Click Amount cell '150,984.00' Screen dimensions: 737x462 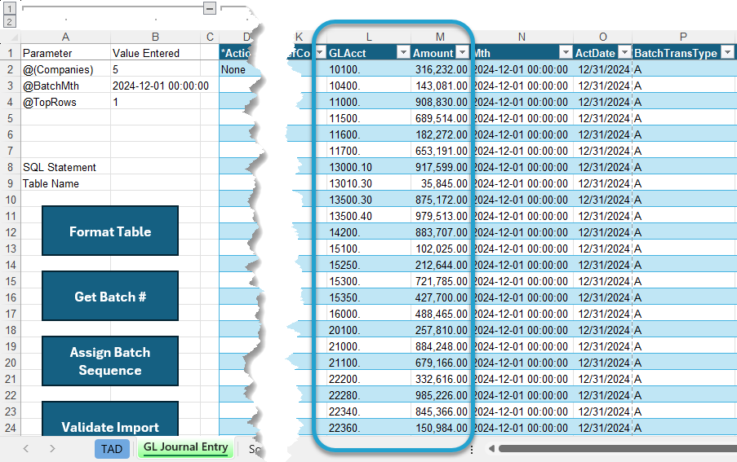tap(440, 429)
